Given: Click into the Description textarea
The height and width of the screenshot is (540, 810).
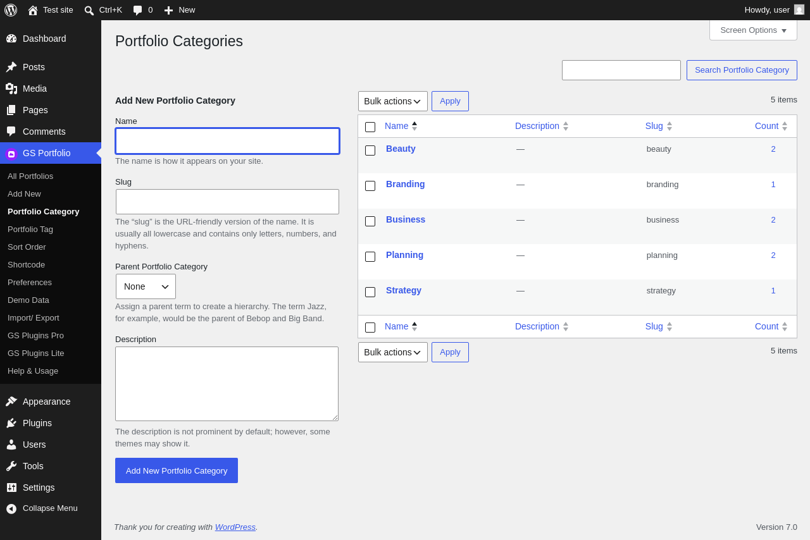Looking at the screenshot, I should pyautogui.click(x=227, y=384).
